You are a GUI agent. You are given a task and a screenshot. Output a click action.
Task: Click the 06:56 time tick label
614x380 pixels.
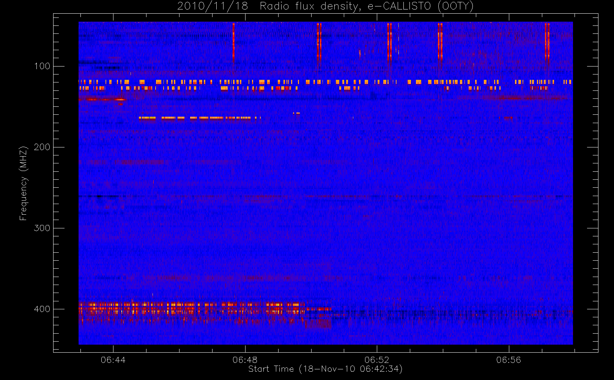pyautogui.click(x=509, y=360)
